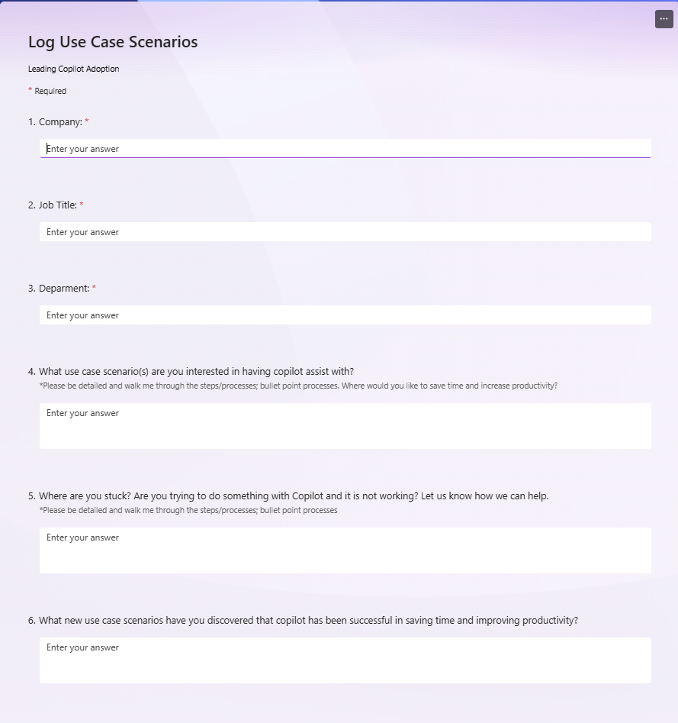Click the red asterisk beside Company
Image resolution: width=678 pixels, height=723 pixels.
(87, 121)
